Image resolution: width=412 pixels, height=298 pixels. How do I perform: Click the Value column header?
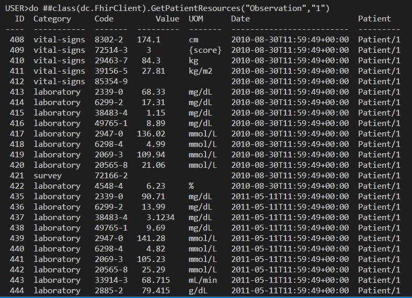(x=167, y=19)
